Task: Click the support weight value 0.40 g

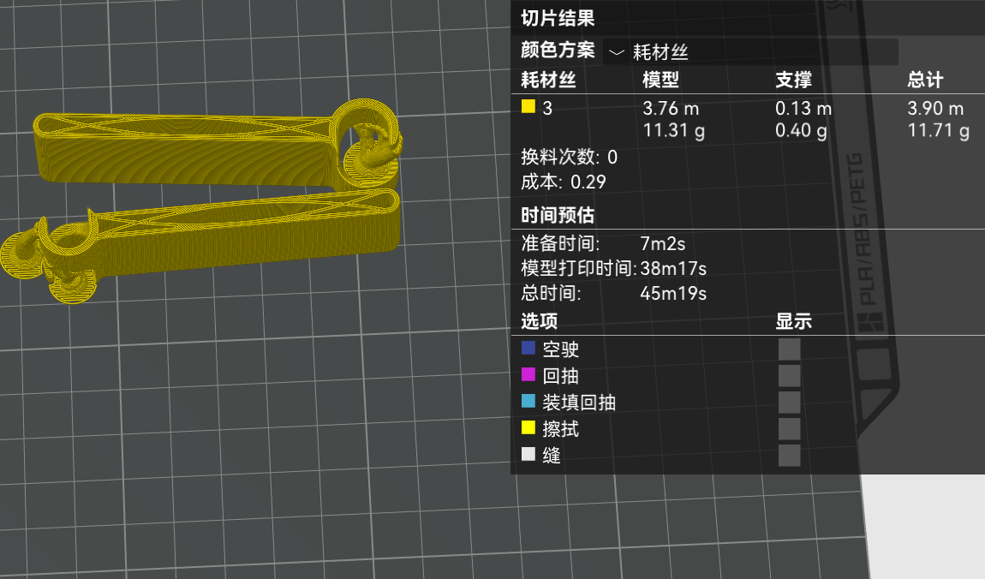Action: pyautogui.click(x=801, y=131)
